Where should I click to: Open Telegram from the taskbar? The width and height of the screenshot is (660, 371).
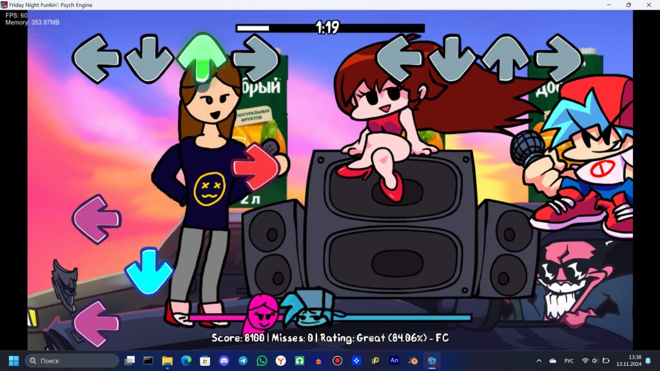[243, 361]
